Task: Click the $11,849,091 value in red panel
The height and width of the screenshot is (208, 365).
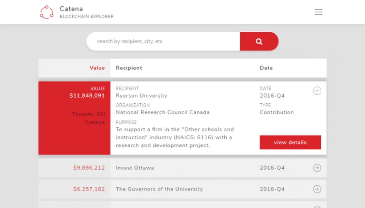Action: pyautogui.click(x=87, y=96)
